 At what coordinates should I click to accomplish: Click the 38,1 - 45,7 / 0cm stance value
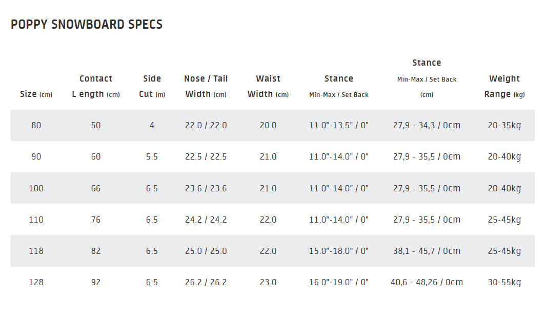pos(427,251)
